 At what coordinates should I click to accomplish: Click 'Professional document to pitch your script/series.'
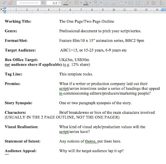pyautogui.click(x=100, y=31)
